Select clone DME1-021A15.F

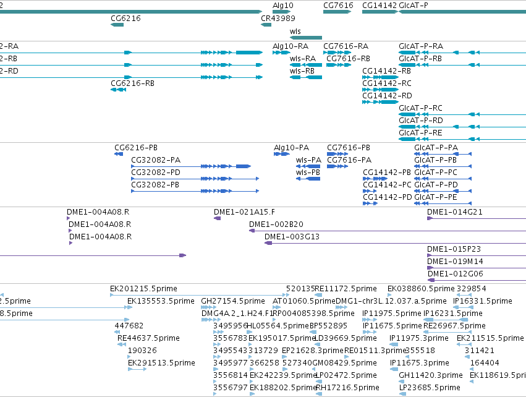[245, 212]
